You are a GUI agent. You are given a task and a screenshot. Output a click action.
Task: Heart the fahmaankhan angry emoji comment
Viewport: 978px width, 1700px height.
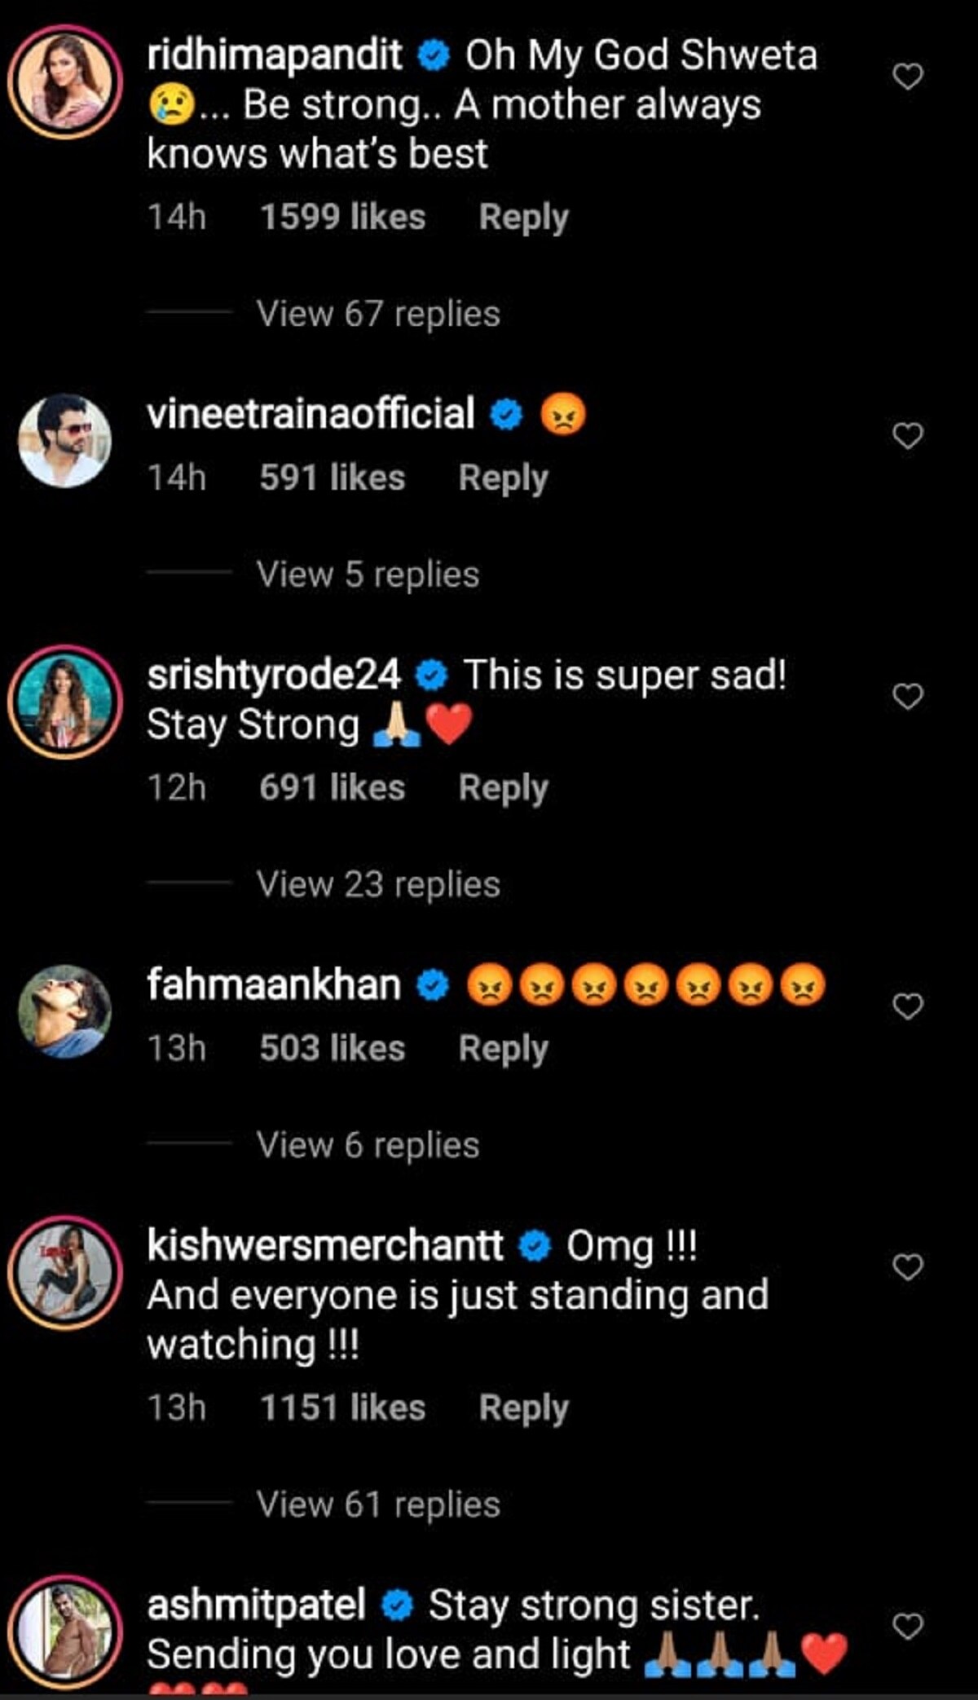(908, 1006)
